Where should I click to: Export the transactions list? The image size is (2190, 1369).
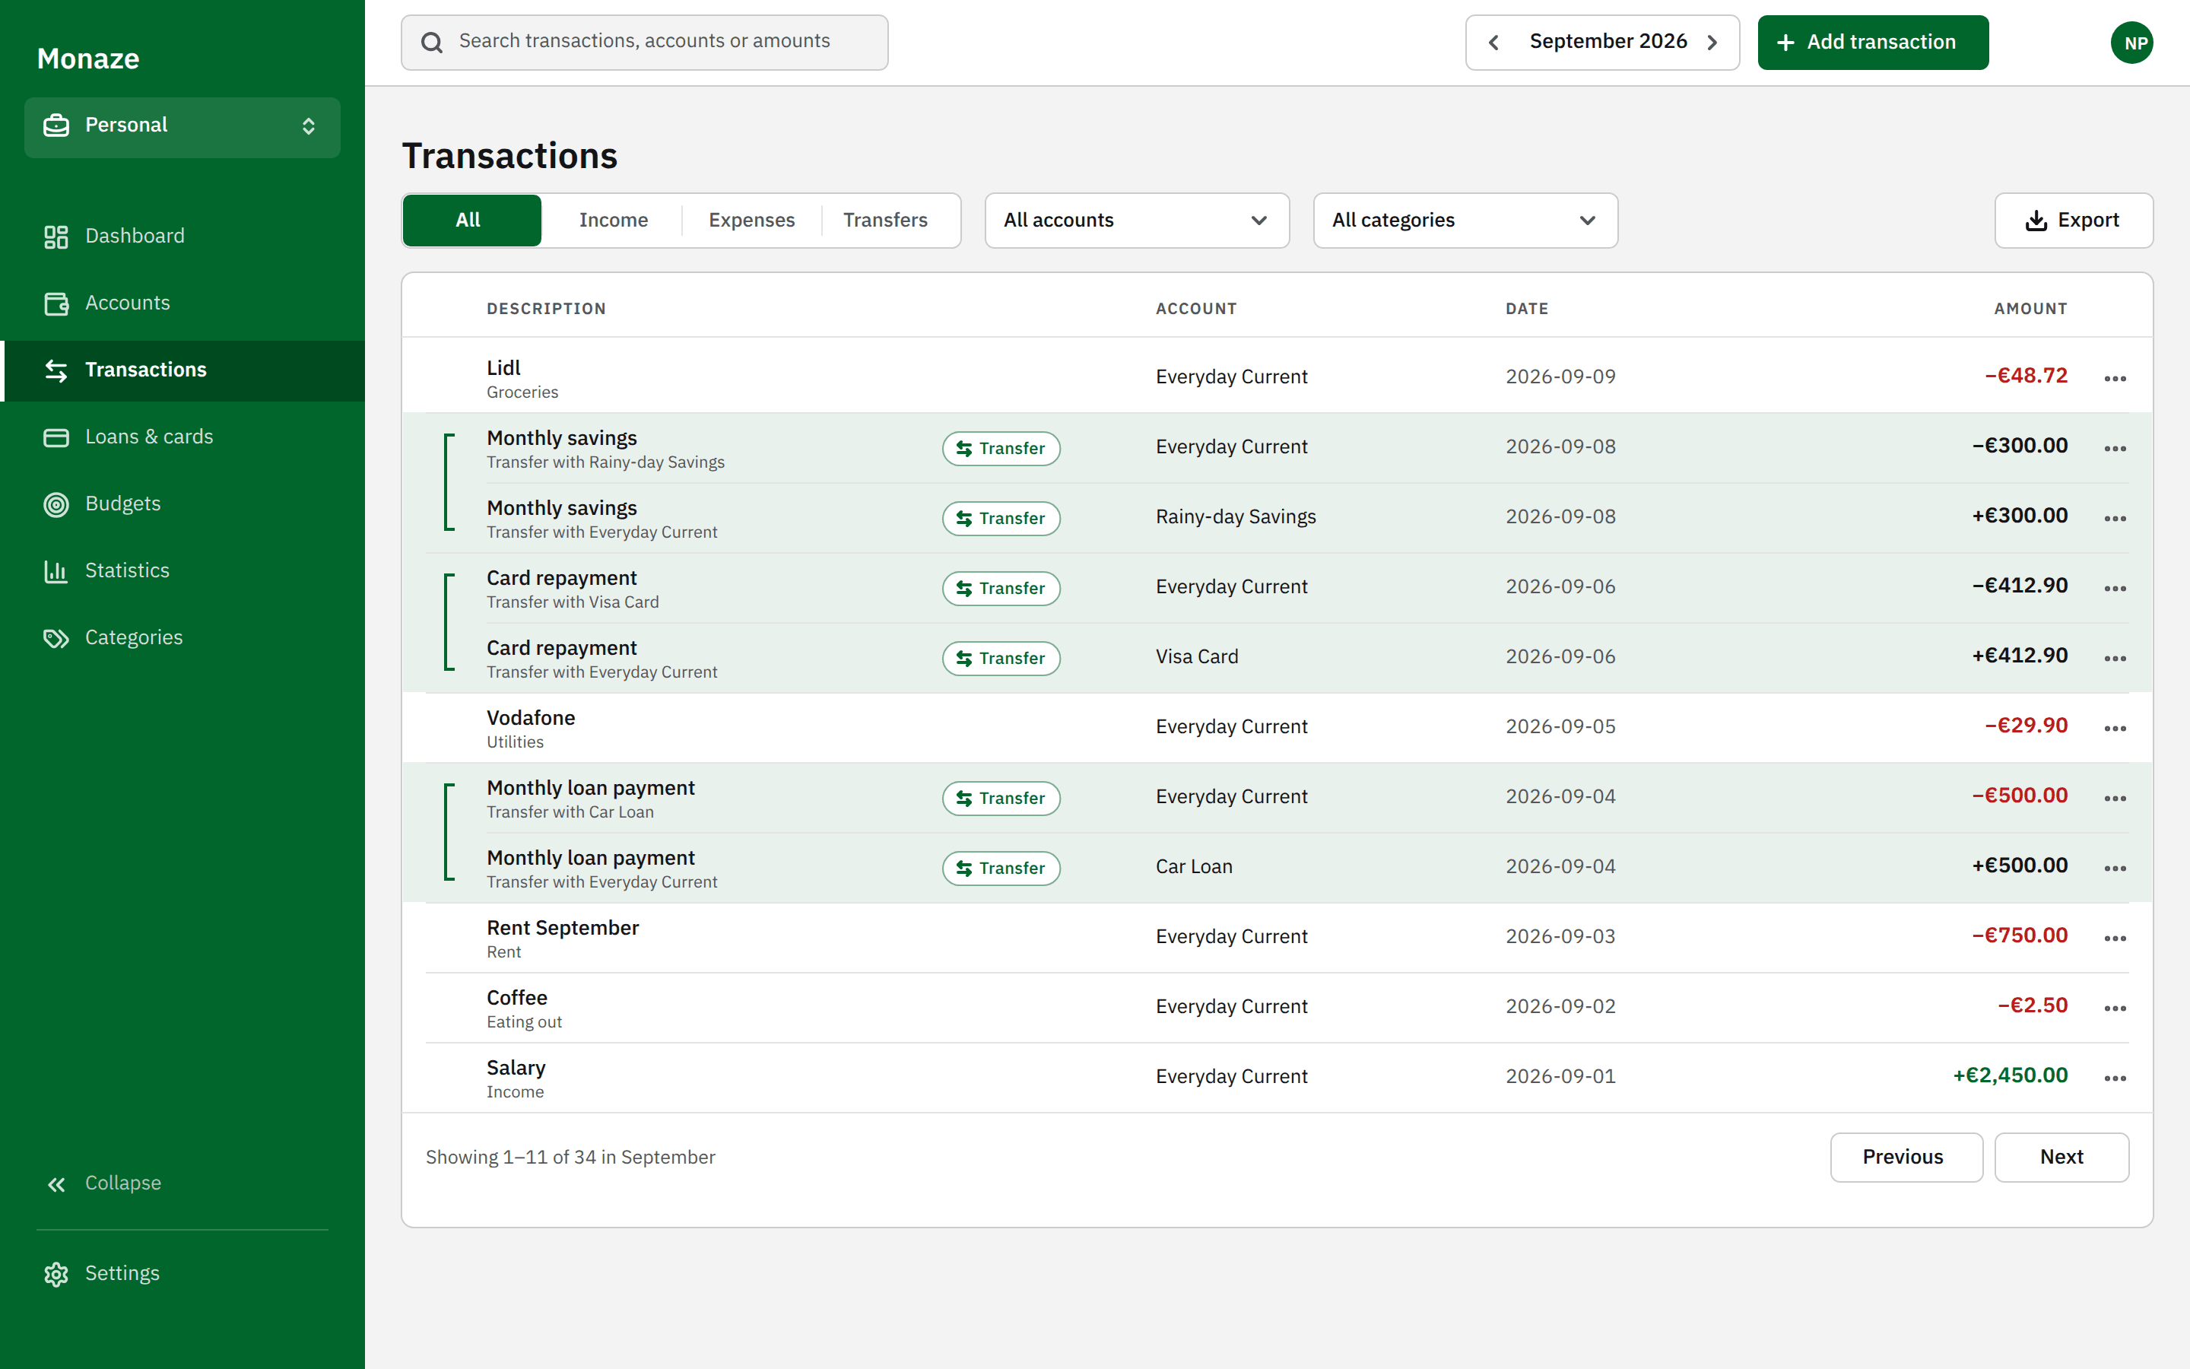[2073, 220]
